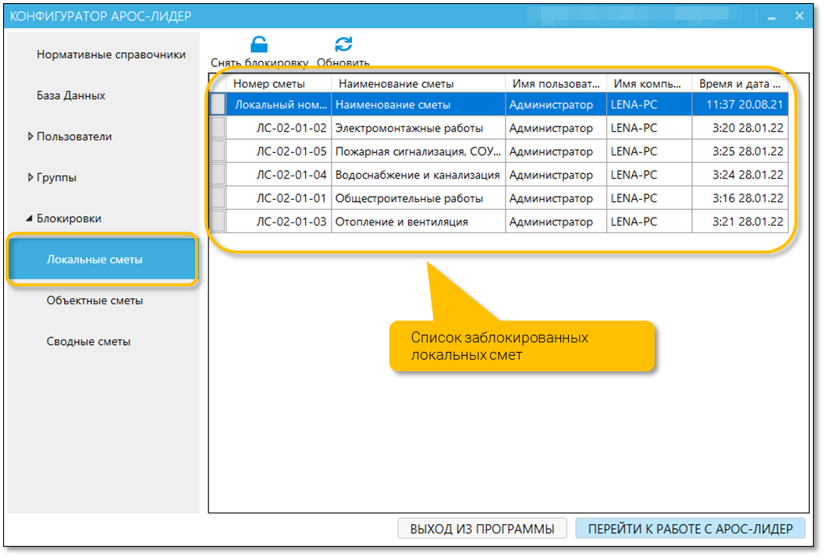This screenshot has width=824, height=557.
Task: Select cell ЛС-02-01-04
Action: click(279, 175)
